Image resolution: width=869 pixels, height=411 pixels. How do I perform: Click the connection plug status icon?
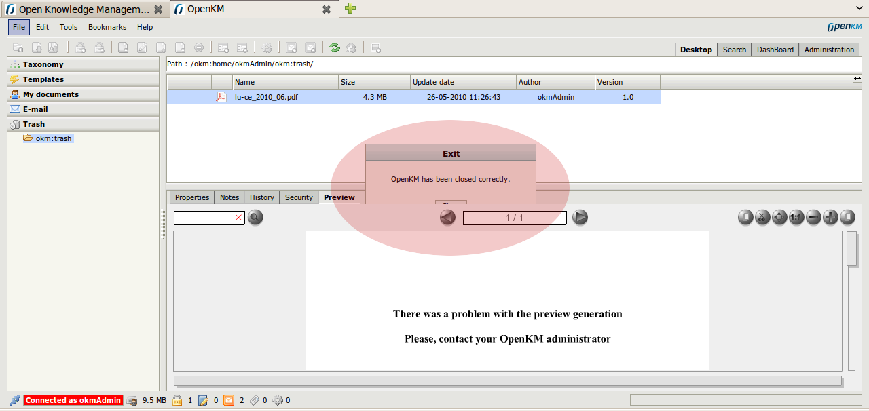pos(15,400)
